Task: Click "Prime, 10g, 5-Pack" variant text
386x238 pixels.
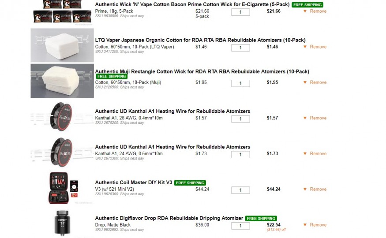Action: (x=114, y=11)
